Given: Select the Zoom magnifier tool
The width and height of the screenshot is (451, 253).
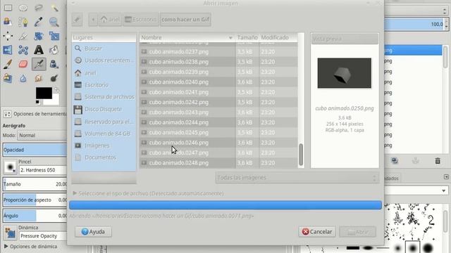Looking at the screenshot, I should pyautogui.click(x=54, y=22).
